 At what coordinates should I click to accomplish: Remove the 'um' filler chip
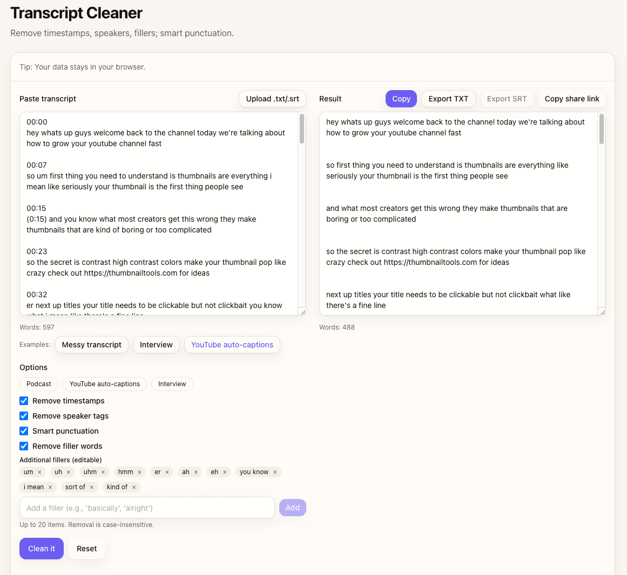39,472
